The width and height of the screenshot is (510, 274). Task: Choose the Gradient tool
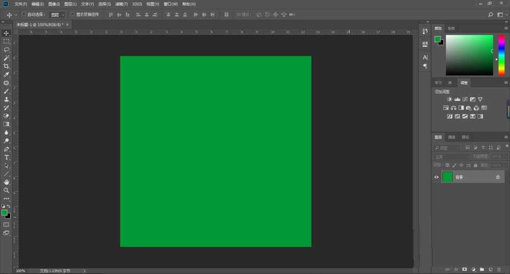click(x=7, y=124)
